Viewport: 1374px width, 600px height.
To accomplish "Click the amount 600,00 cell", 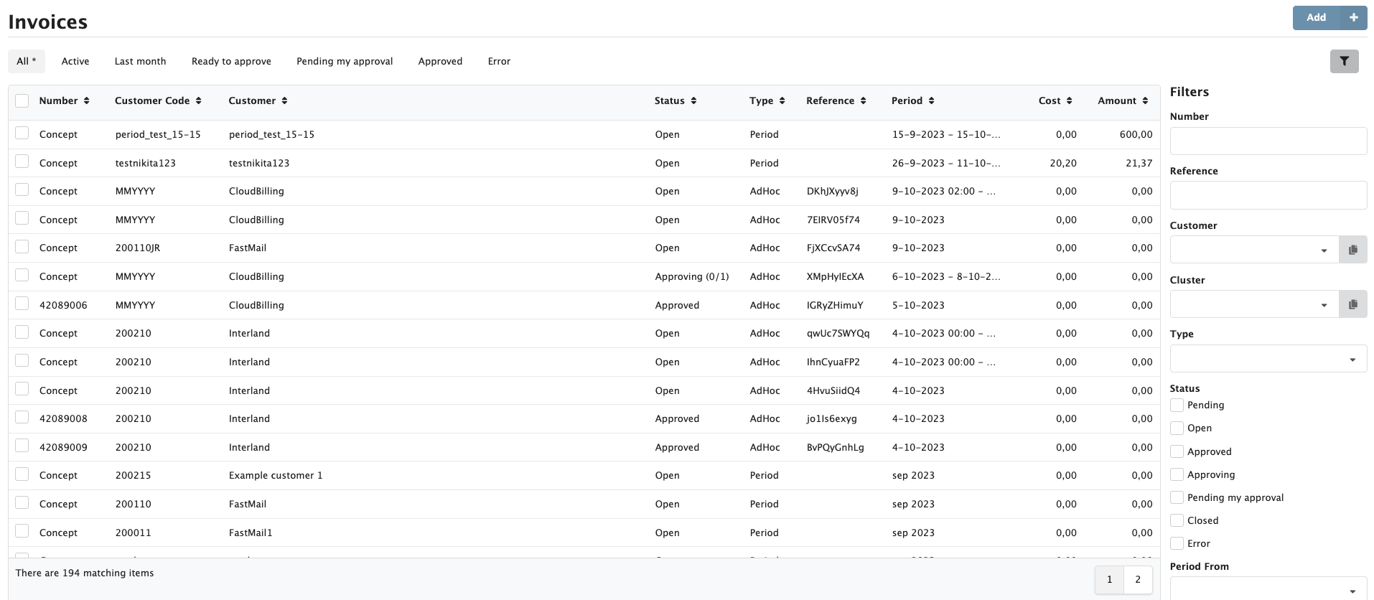I will (x=1136, y=135).
